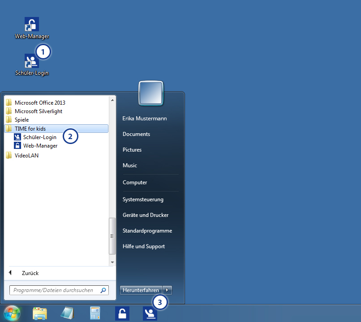Open Hilfe und Support
This screenshot has width=361, height=322.
[x=144, y=246]
